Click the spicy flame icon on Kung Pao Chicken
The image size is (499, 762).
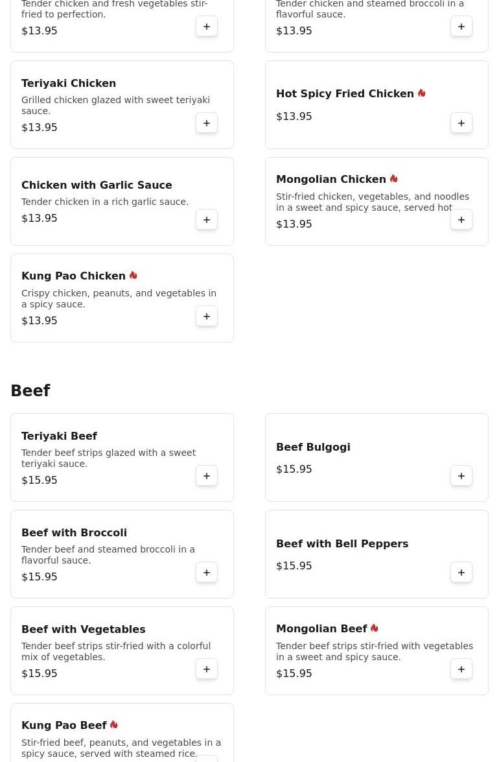[x=133, y=276]
